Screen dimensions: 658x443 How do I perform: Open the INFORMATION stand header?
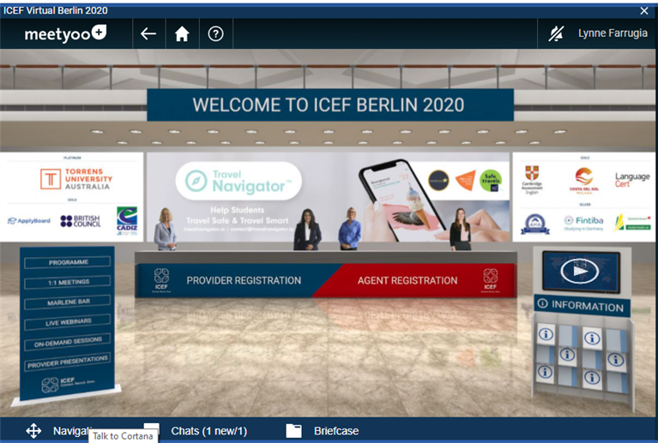click(582, 306)
